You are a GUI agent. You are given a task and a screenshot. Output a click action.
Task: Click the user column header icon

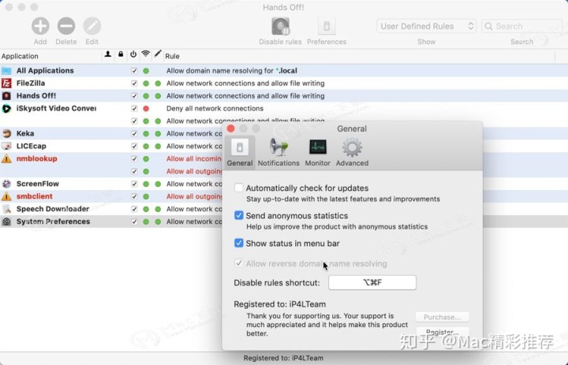[x=107, y=54]
